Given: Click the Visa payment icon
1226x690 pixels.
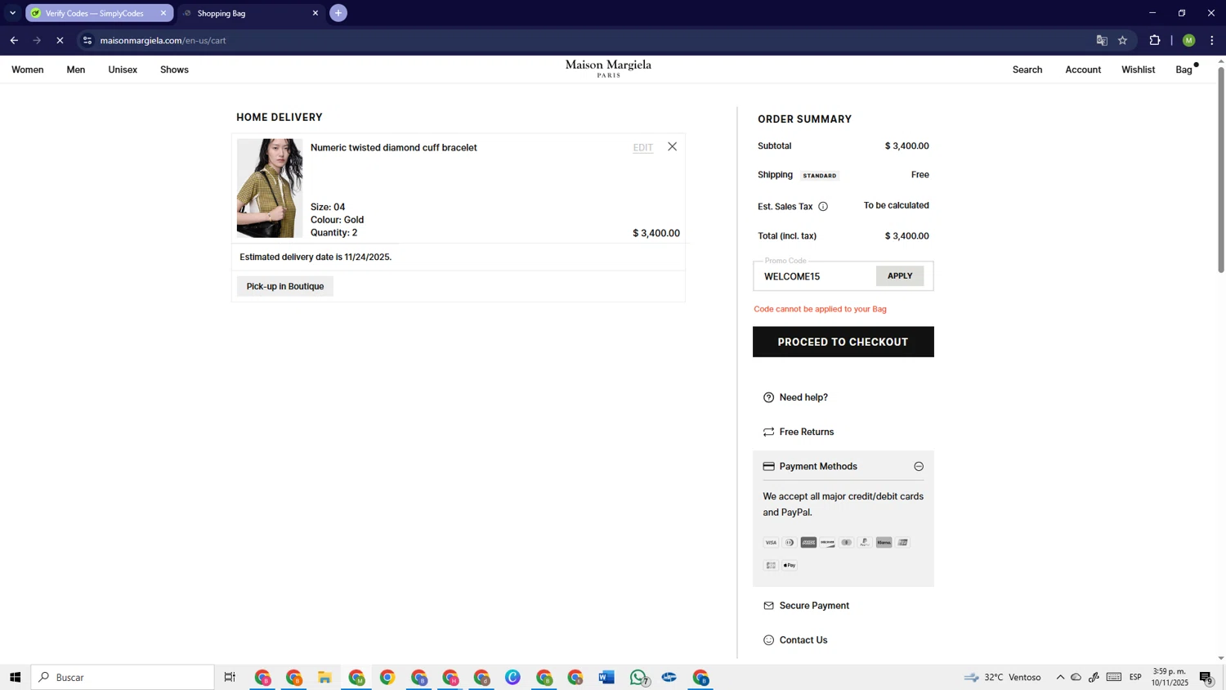Looking at the screenshot, I should pyautogui.click(x=771, y=543).
